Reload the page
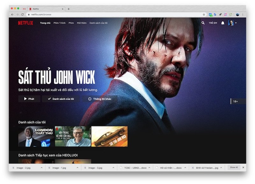Image resolution: width=255 pixels, height=184 pixels. 22,14
